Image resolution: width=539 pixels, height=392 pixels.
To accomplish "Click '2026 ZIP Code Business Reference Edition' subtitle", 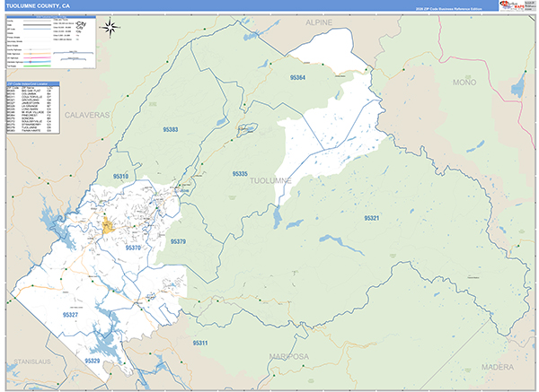I will [448, 9].
